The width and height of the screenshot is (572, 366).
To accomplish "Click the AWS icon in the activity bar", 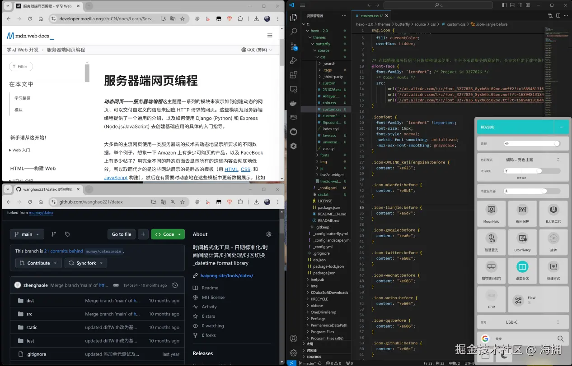I will (293, 116).
